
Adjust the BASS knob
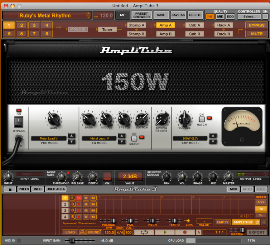point(89,119)
